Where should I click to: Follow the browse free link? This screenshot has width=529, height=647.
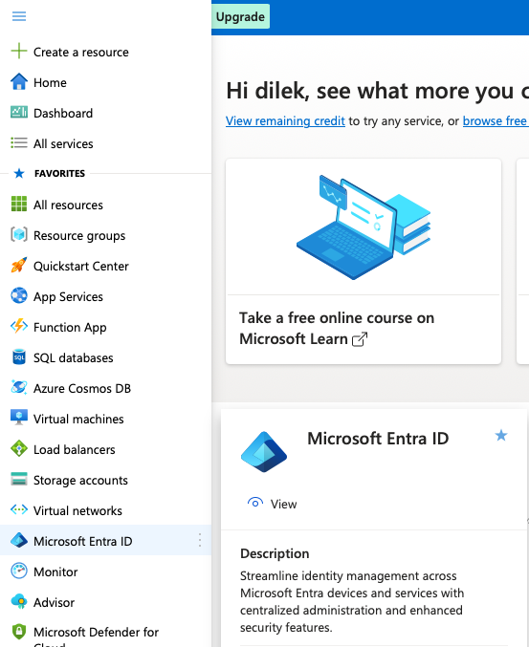click(x=495, y=121)
